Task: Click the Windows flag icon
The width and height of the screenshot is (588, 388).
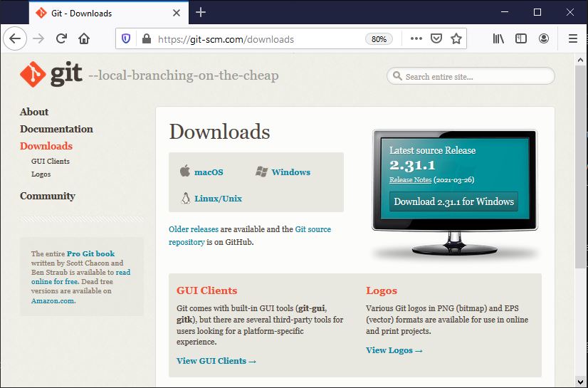Action: tap(261, 172)
